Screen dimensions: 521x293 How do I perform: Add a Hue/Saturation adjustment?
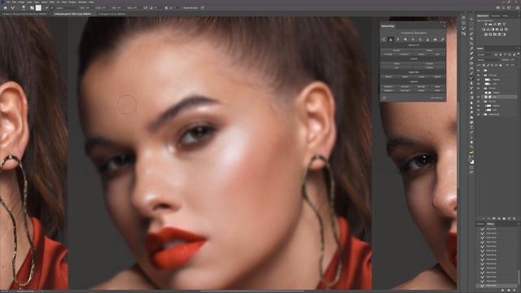[484, 29]
